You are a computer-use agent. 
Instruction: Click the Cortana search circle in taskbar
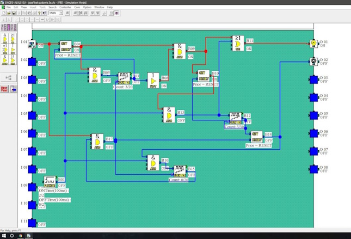pos(12,236)
